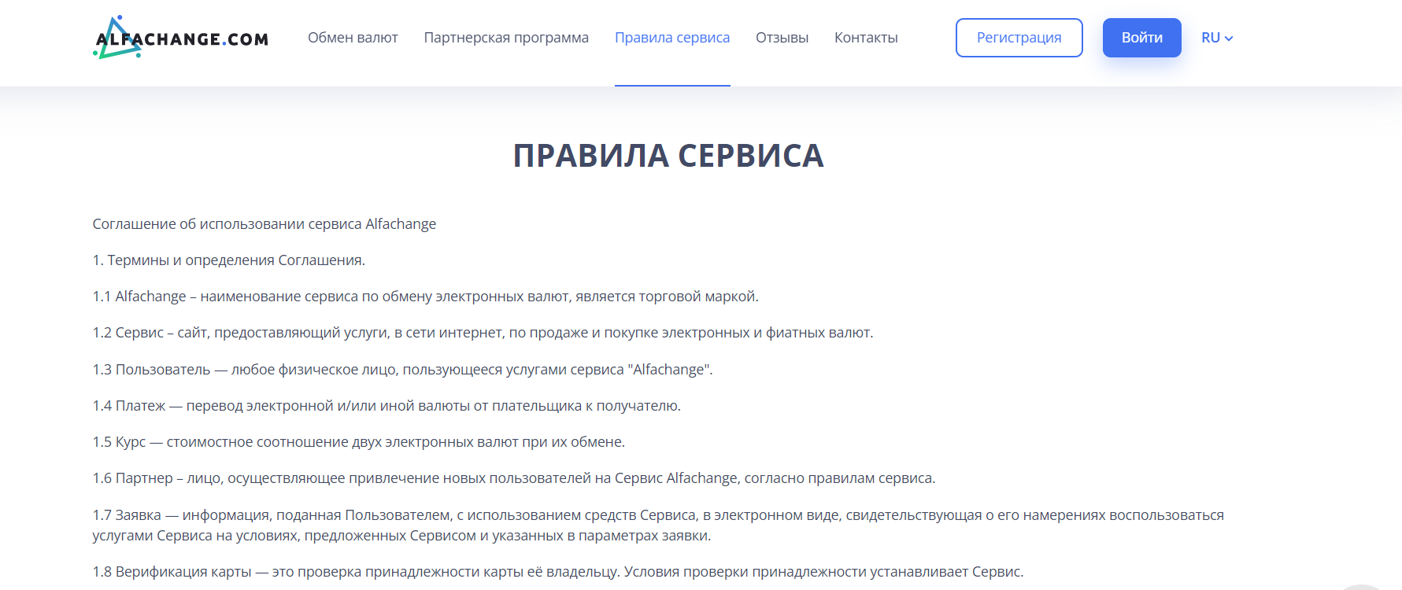Viewport: 1402px width, 590px height.
Task: Click the paragraph starting '1.7 Заявка'
Action: [658, 525]
